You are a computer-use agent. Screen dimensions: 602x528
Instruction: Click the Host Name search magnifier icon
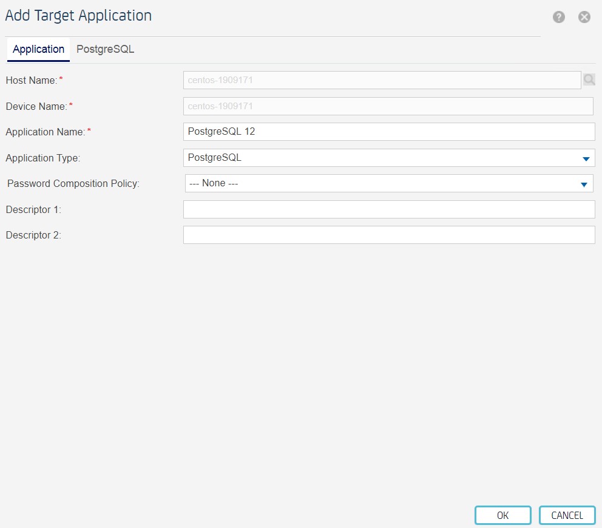(x=589, y=80)
